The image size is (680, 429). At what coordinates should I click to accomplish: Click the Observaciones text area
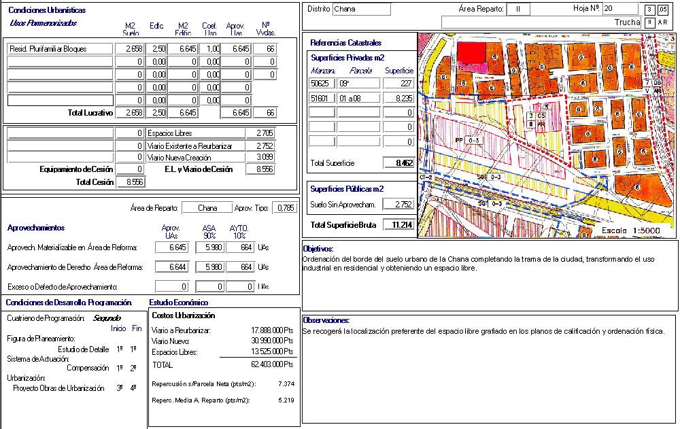coord(490,367)
